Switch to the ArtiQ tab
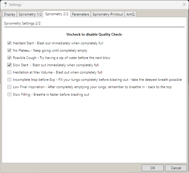The image size is (189, 173). point(130,14)
